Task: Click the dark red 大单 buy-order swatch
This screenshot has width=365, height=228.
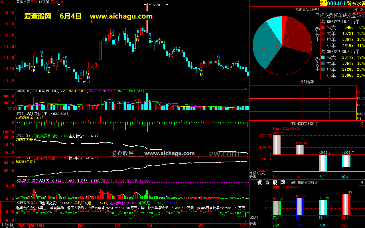Action: [323, 34]
